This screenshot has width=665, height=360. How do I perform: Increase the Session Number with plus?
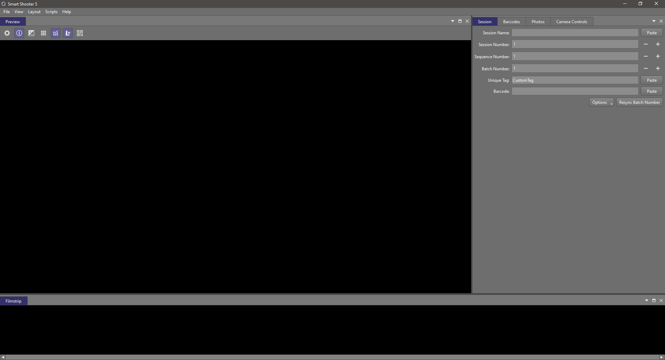[x=658, y=44]
